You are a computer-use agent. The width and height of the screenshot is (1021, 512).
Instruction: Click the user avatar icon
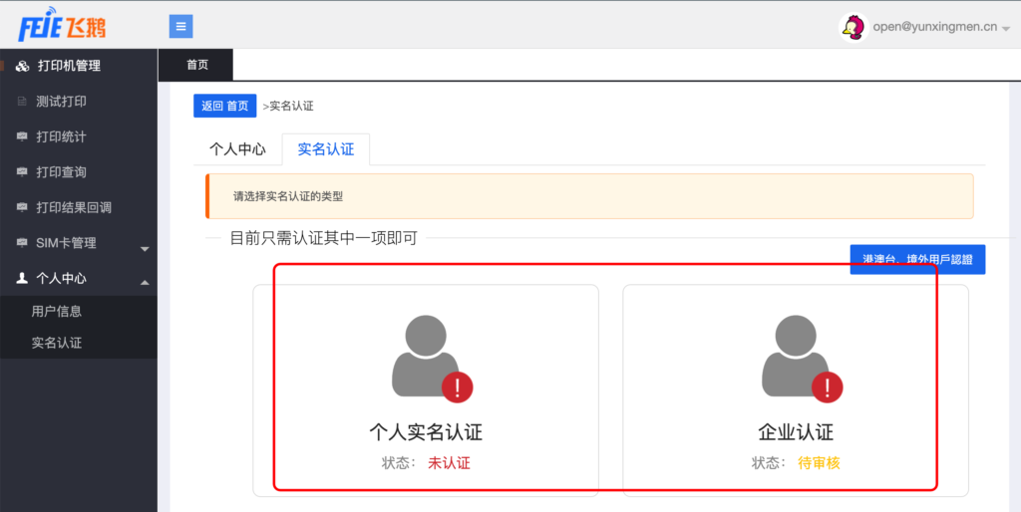853,27
